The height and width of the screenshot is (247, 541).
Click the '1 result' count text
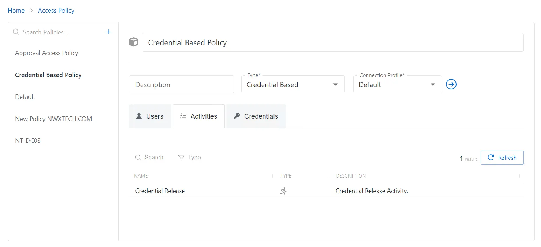click(468, 159)
